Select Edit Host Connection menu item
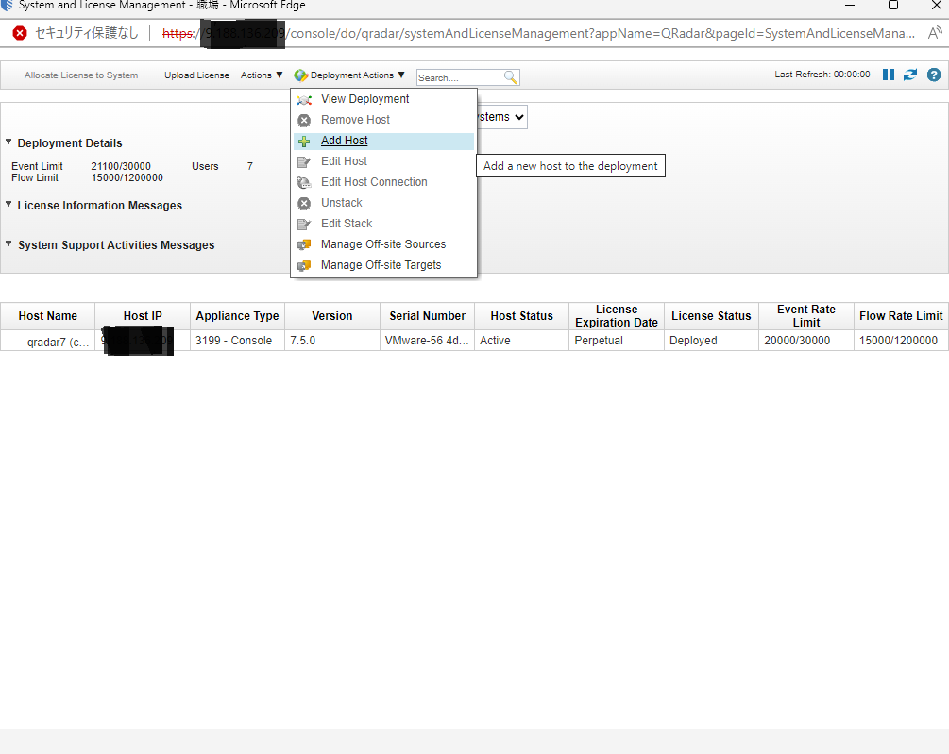Screen dimensions: 949x754 383,182
